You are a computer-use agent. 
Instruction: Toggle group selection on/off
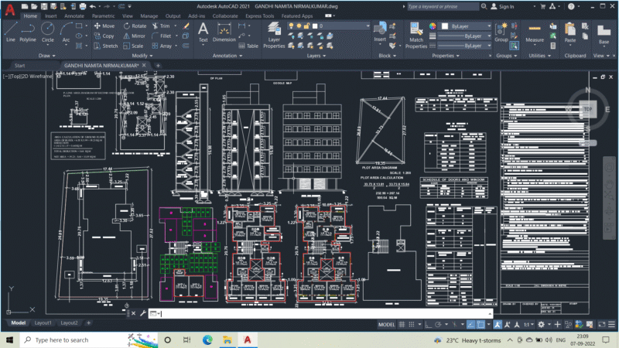click(x=514, y=46)
